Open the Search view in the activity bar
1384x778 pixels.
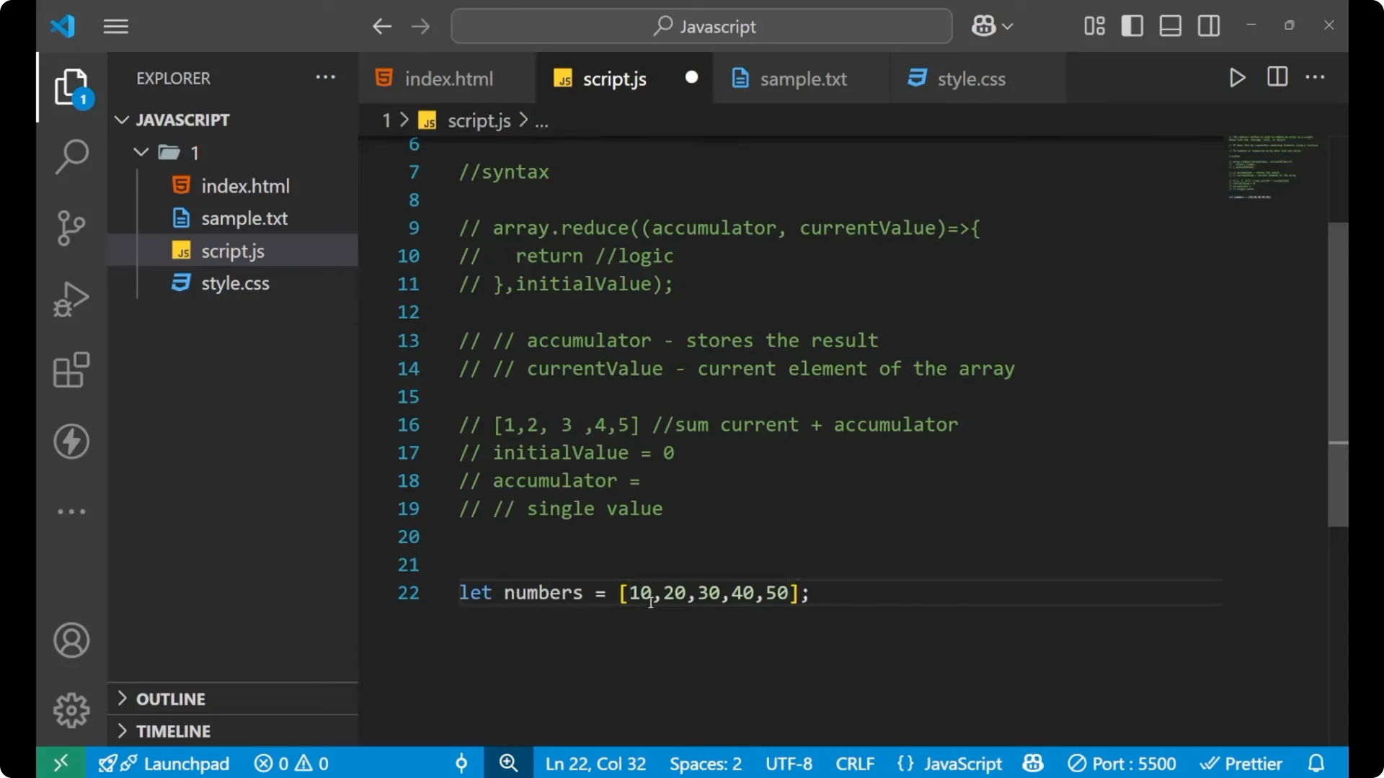point(71,156)
